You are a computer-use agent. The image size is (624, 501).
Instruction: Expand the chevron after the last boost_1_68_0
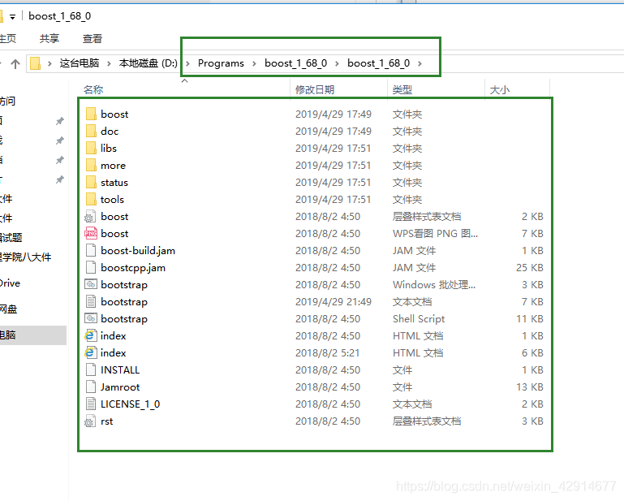coord(420,63)
